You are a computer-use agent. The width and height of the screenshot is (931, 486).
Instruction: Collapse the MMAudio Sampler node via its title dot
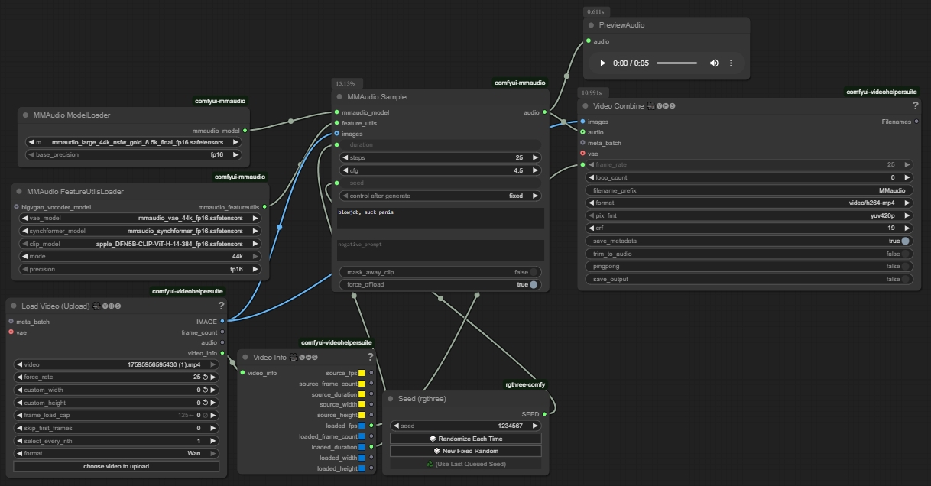[339, 97]
